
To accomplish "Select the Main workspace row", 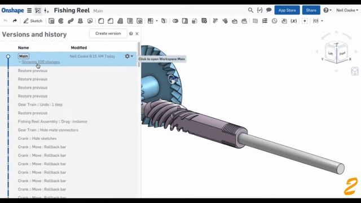I will 68,59.
